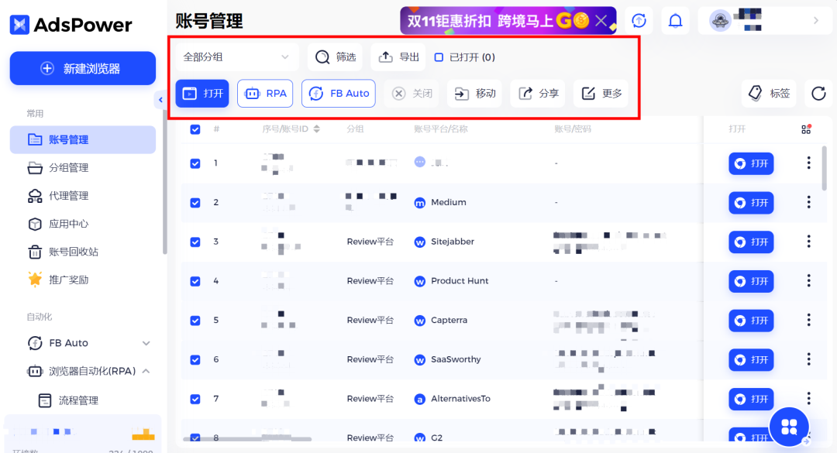Open the Capterra profile browser
The height and width of the screenshot is (453, 837).
click(751, 320)
